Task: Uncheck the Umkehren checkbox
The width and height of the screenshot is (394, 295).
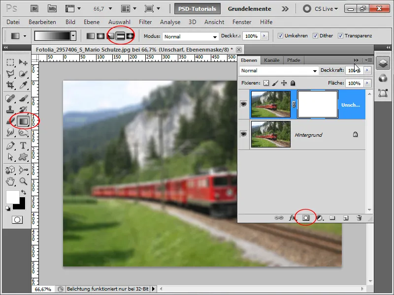Action: click(x=280, y=36)
